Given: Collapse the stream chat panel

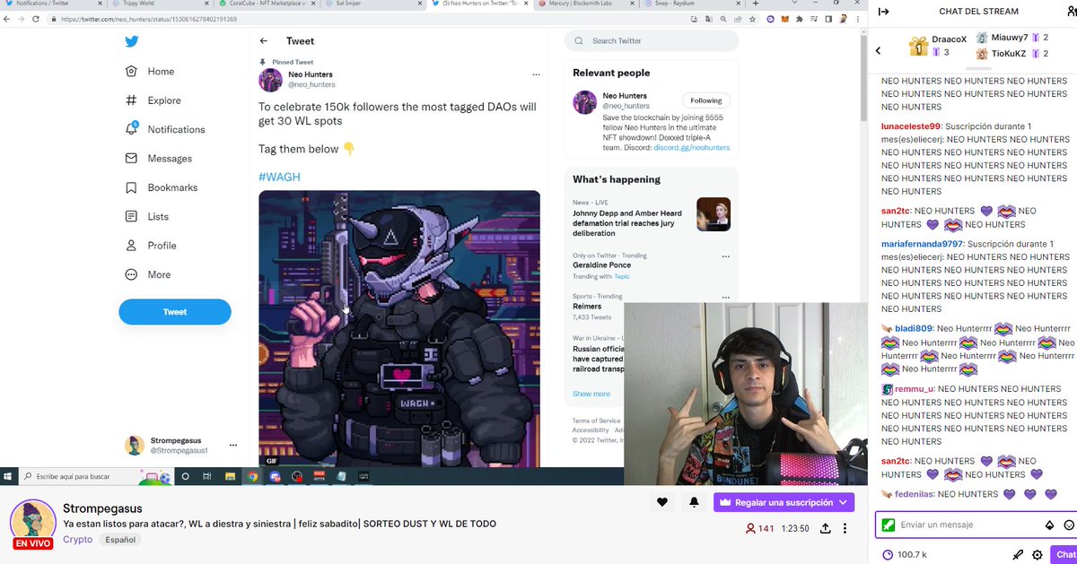Looking at the screenshot, I should [883, 12].
